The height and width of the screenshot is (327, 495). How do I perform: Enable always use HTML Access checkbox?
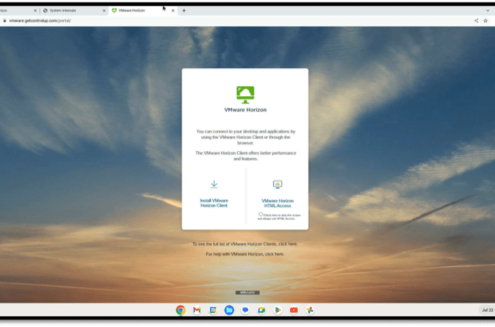(x=261, y=214)
